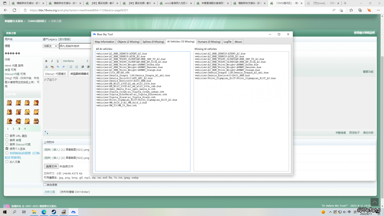Click the Italic formatting icon
The height and width of the screenshot is (216, 384).
click(x=52, y=61)
